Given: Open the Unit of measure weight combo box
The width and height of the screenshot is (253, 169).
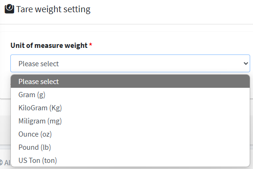Looking at the screenshot, I should coord(130,63).
